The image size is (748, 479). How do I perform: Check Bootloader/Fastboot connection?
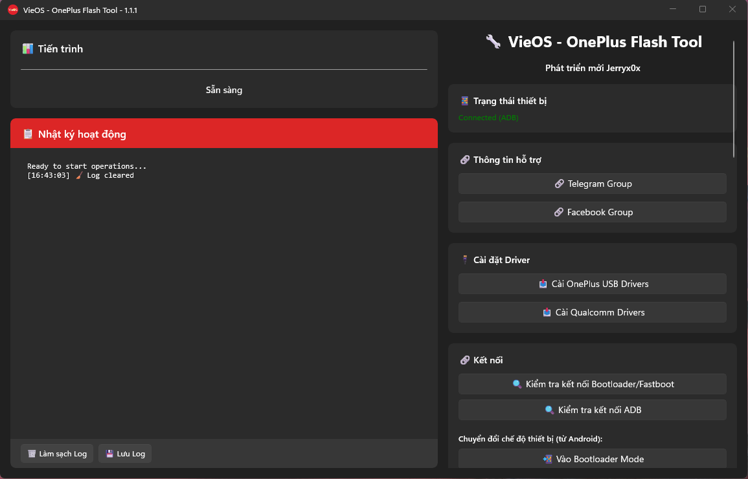[593, 384]
